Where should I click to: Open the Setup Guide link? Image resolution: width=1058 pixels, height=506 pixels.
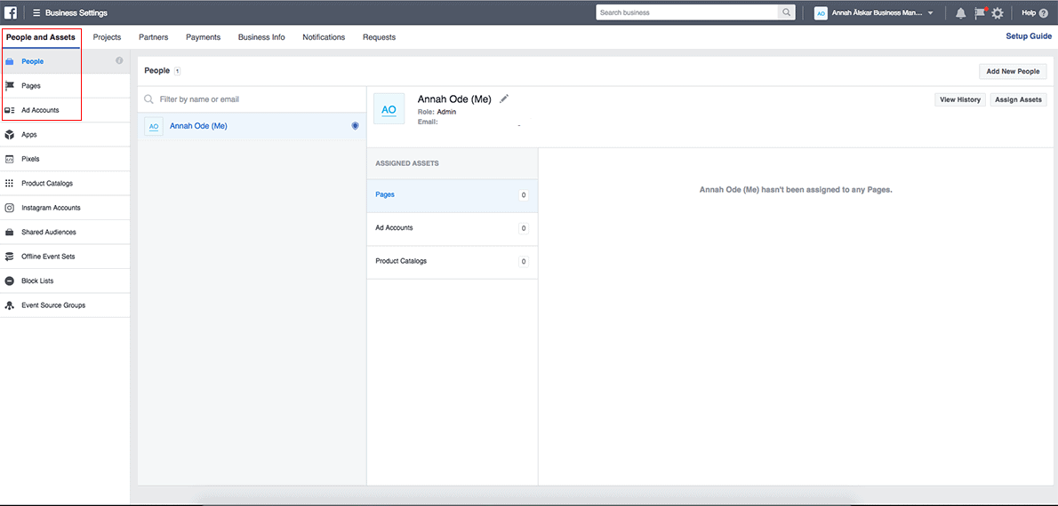(x=1028, y=36)
